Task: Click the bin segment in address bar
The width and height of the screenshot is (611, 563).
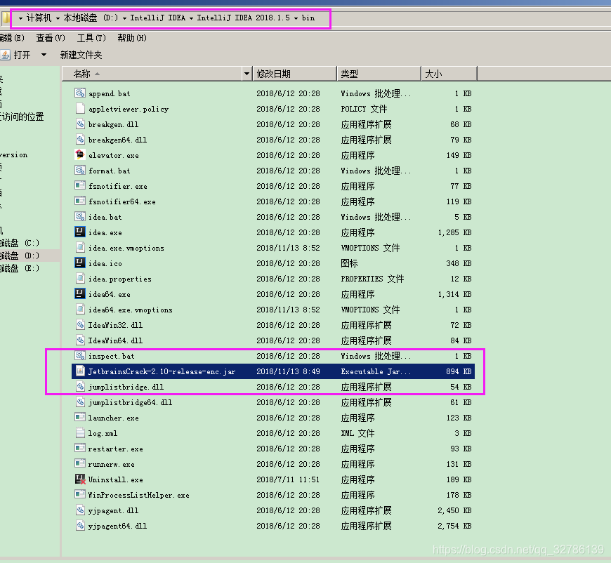Action: (x=308, y=18)
